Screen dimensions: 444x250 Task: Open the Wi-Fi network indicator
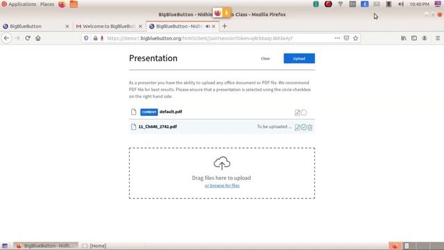tap(341, 4)
